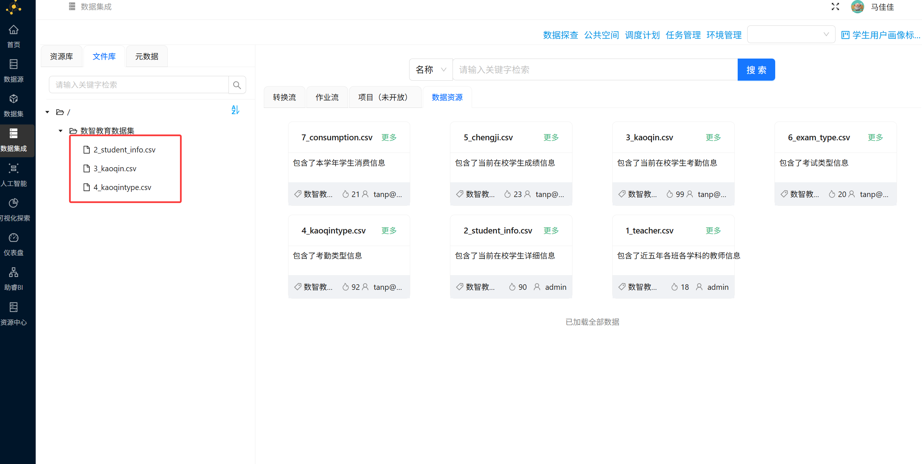Switch to the 元数据 tab
The width and height of the screenshot is (922, 464).
[x=147, y=56]
